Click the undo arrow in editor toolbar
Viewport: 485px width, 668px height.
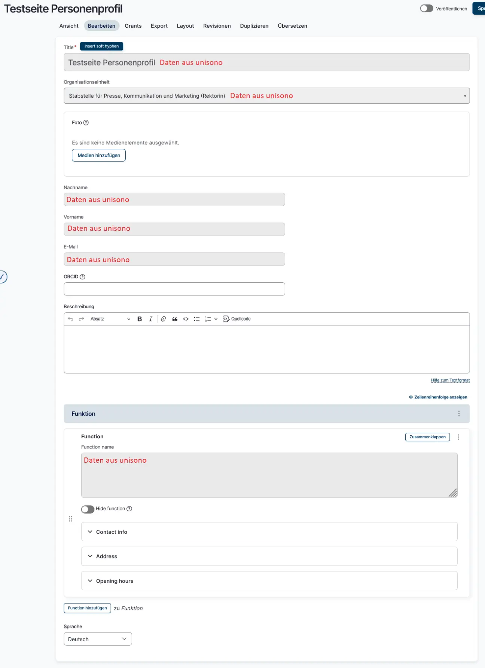(70, 319)
